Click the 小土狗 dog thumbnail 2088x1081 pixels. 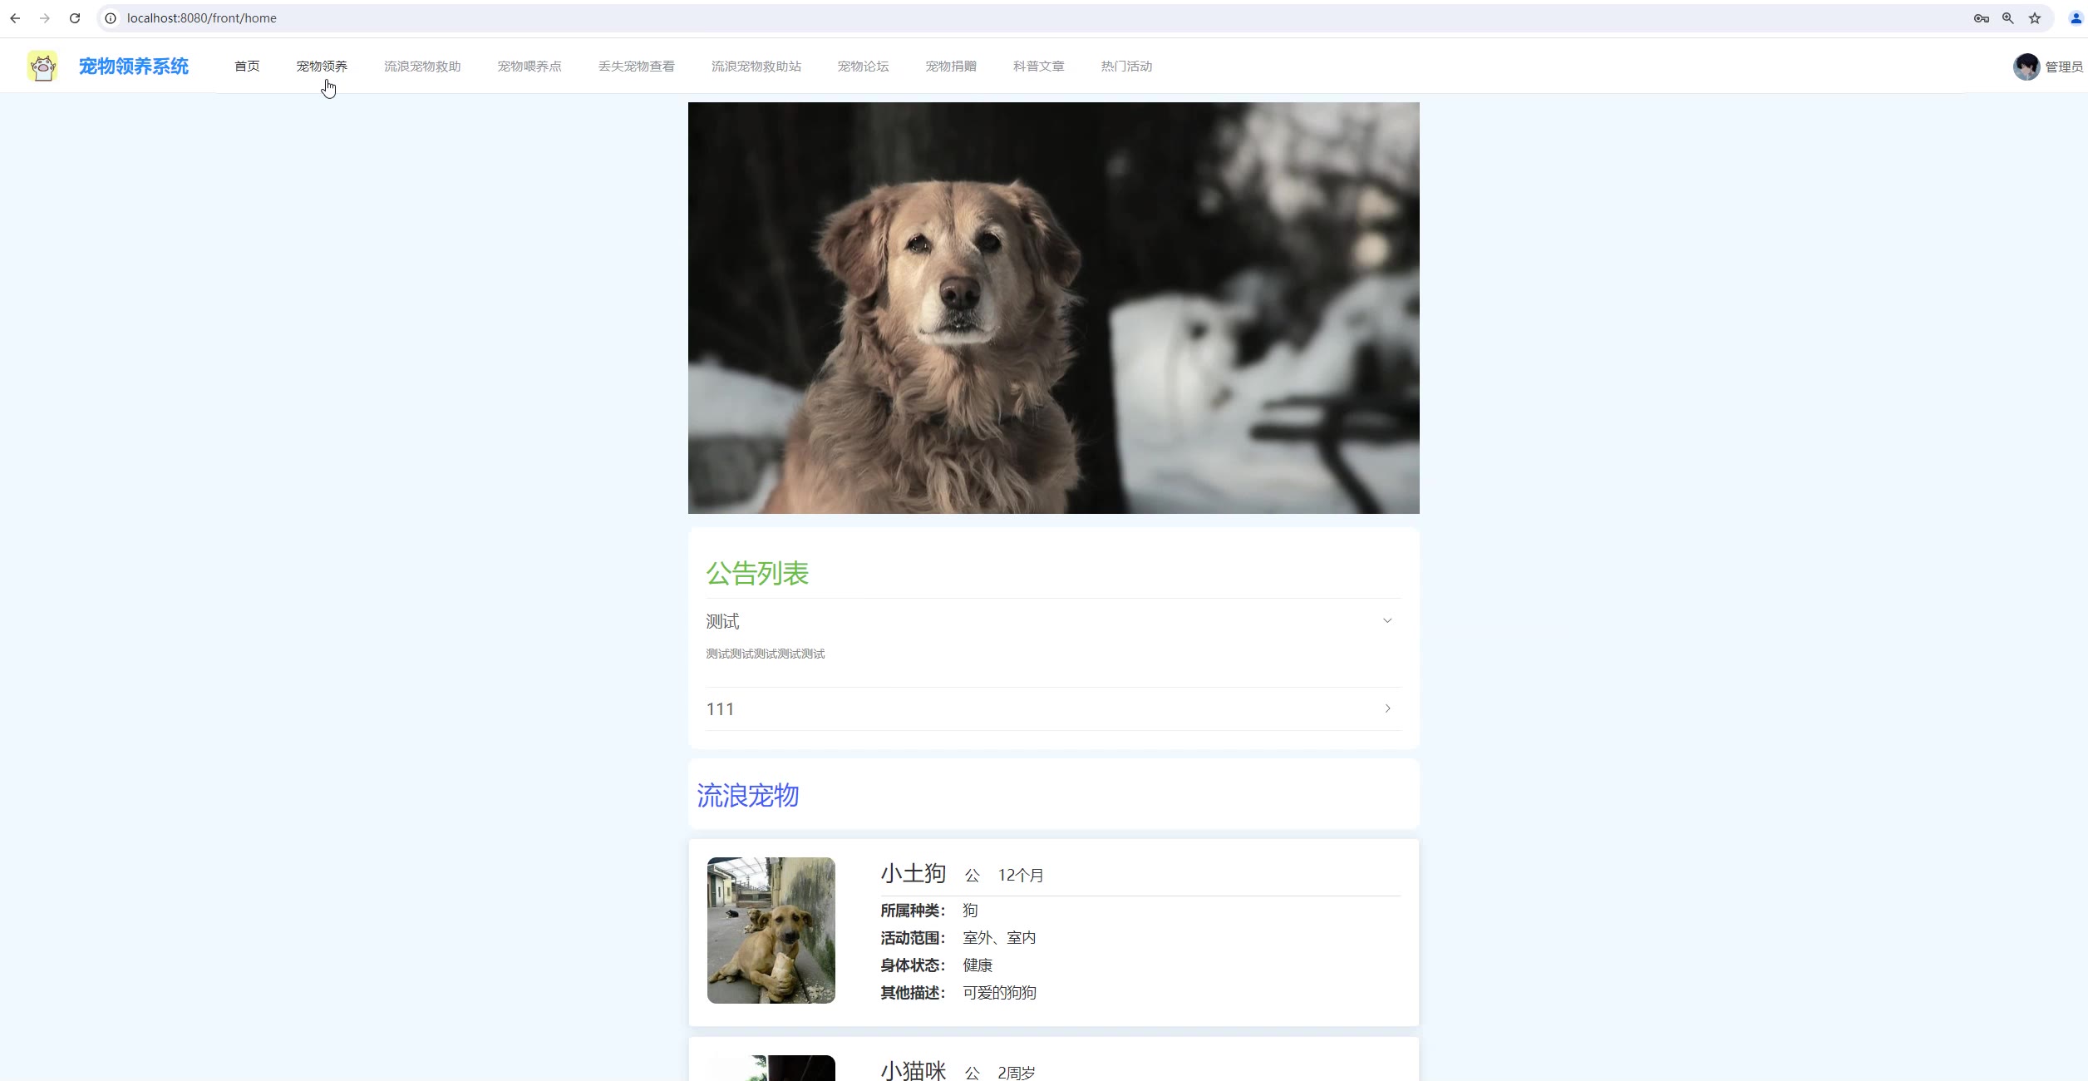point(771,930)
